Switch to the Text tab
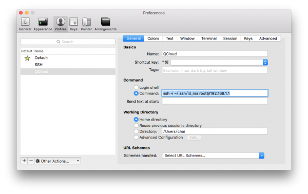 pos(169,38)
